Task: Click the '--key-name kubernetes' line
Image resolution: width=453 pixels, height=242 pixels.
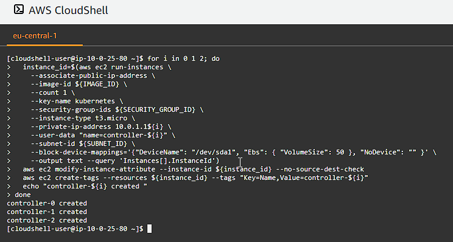Action: coord(77,102)
